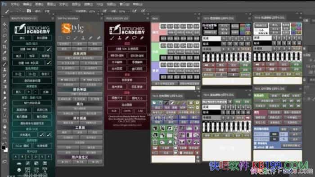This screenshot has height=177, width=315.
Task: Open the brush tool preset icon in options bar
Action: (7, 11)
